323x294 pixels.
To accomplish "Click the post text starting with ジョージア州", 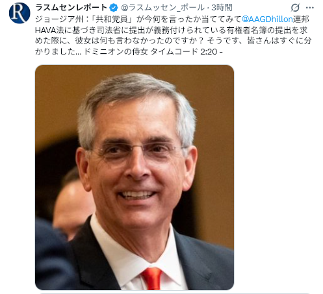I will click(173, 35).
